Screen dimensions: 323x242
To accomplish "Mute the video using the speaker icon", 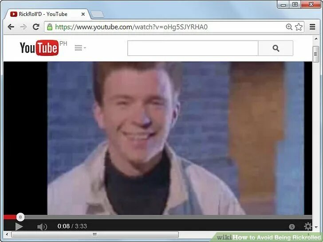I will (x=42, y=226).
